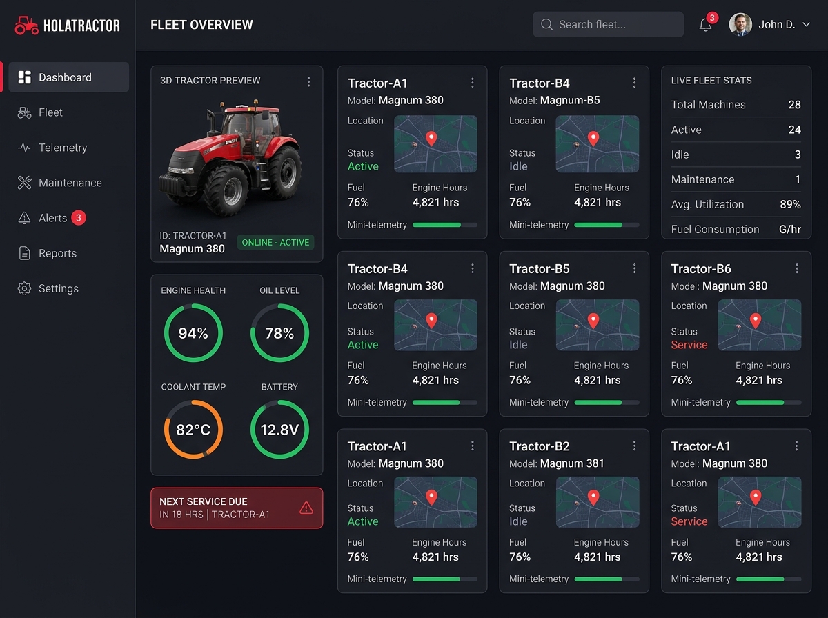The height and width of the screenshot is (618, 828).
Task: Open the options menu on the Magnum-B5 card
Action: [634, 83]
